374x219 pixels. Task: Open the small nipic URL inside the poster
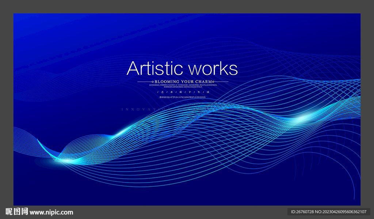(x=183, y=97)
